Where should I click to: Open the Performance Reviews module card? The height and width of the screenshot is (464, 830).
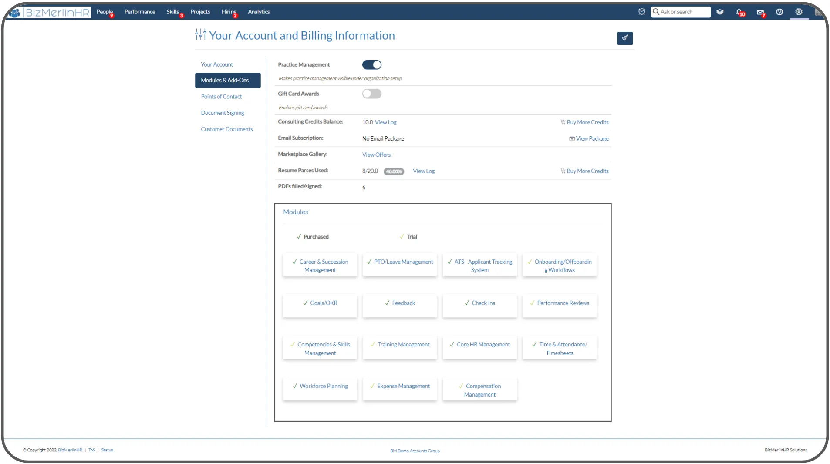pos(560,306)
